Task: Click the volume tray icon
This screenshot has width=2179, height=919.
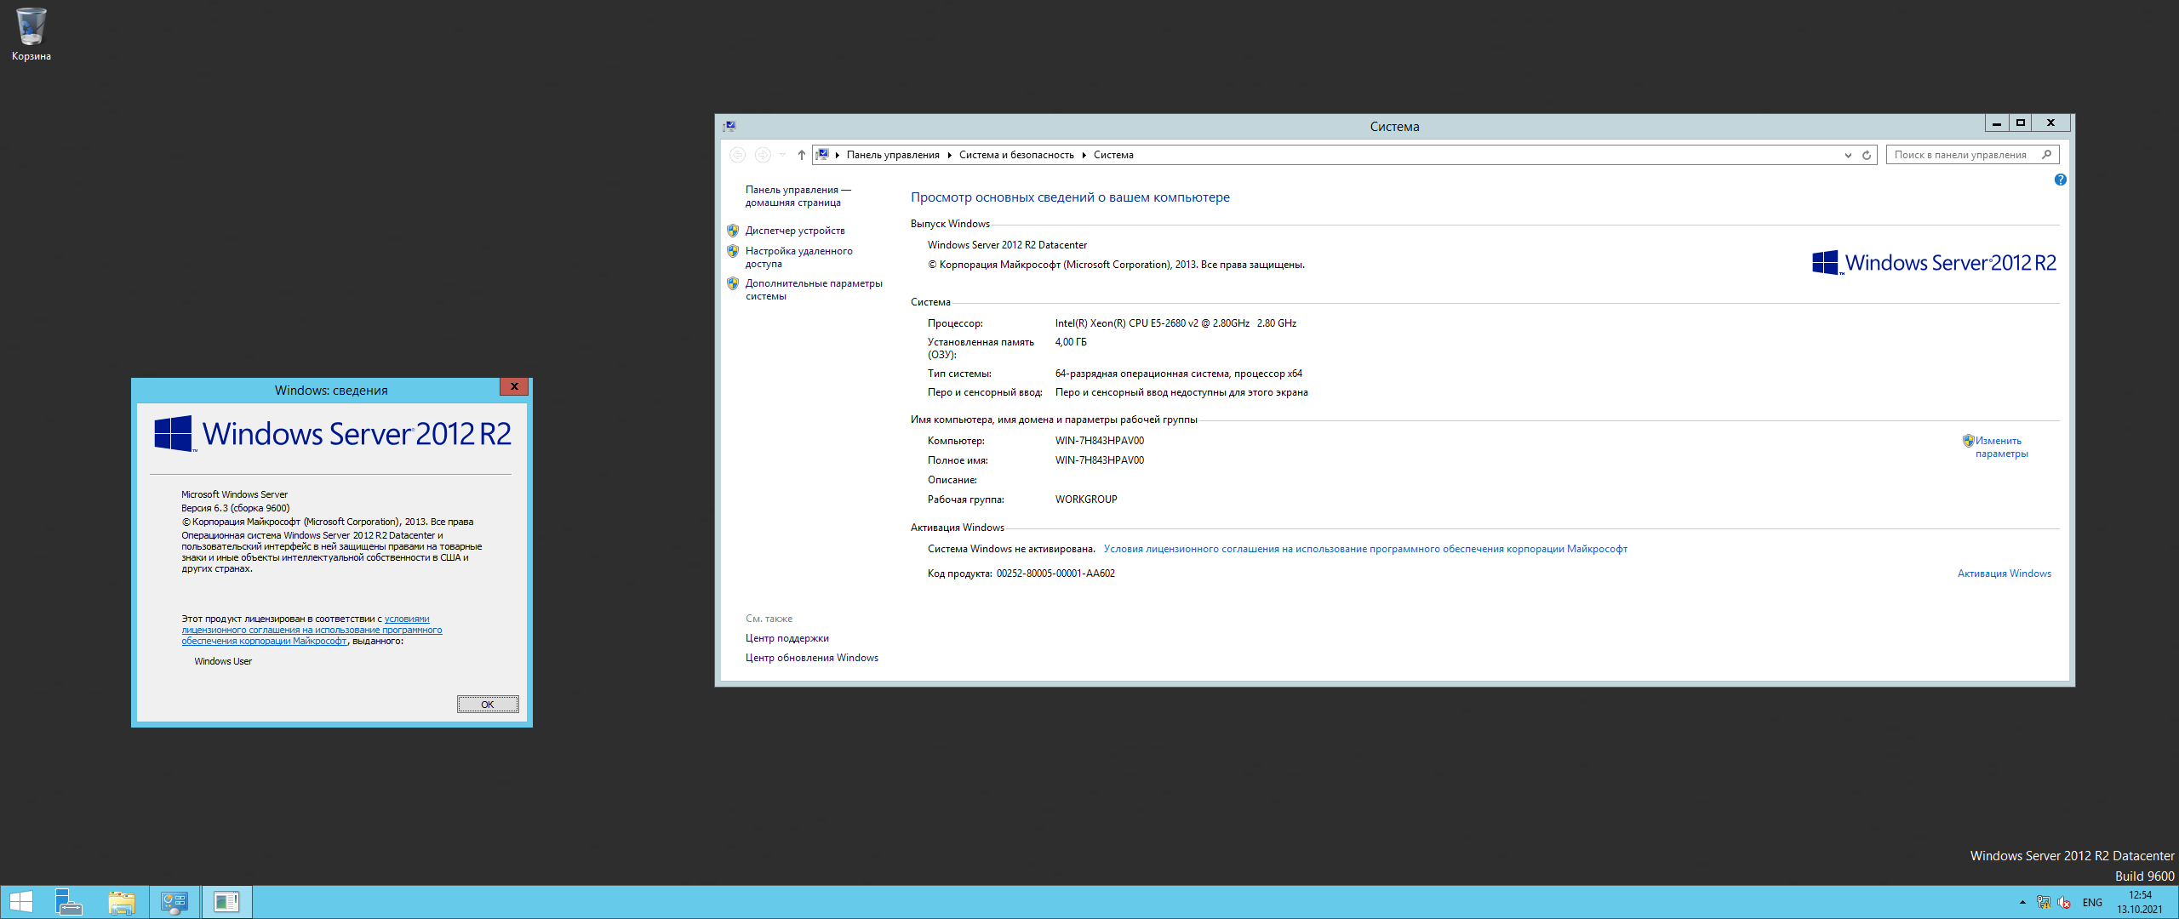Action: [2063, 902]
